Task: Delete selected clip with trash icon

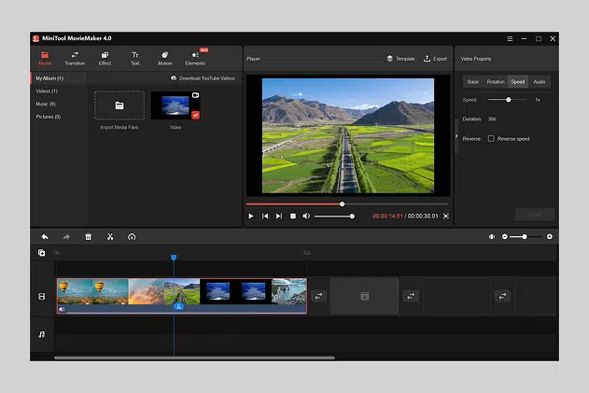Action: 89,237
